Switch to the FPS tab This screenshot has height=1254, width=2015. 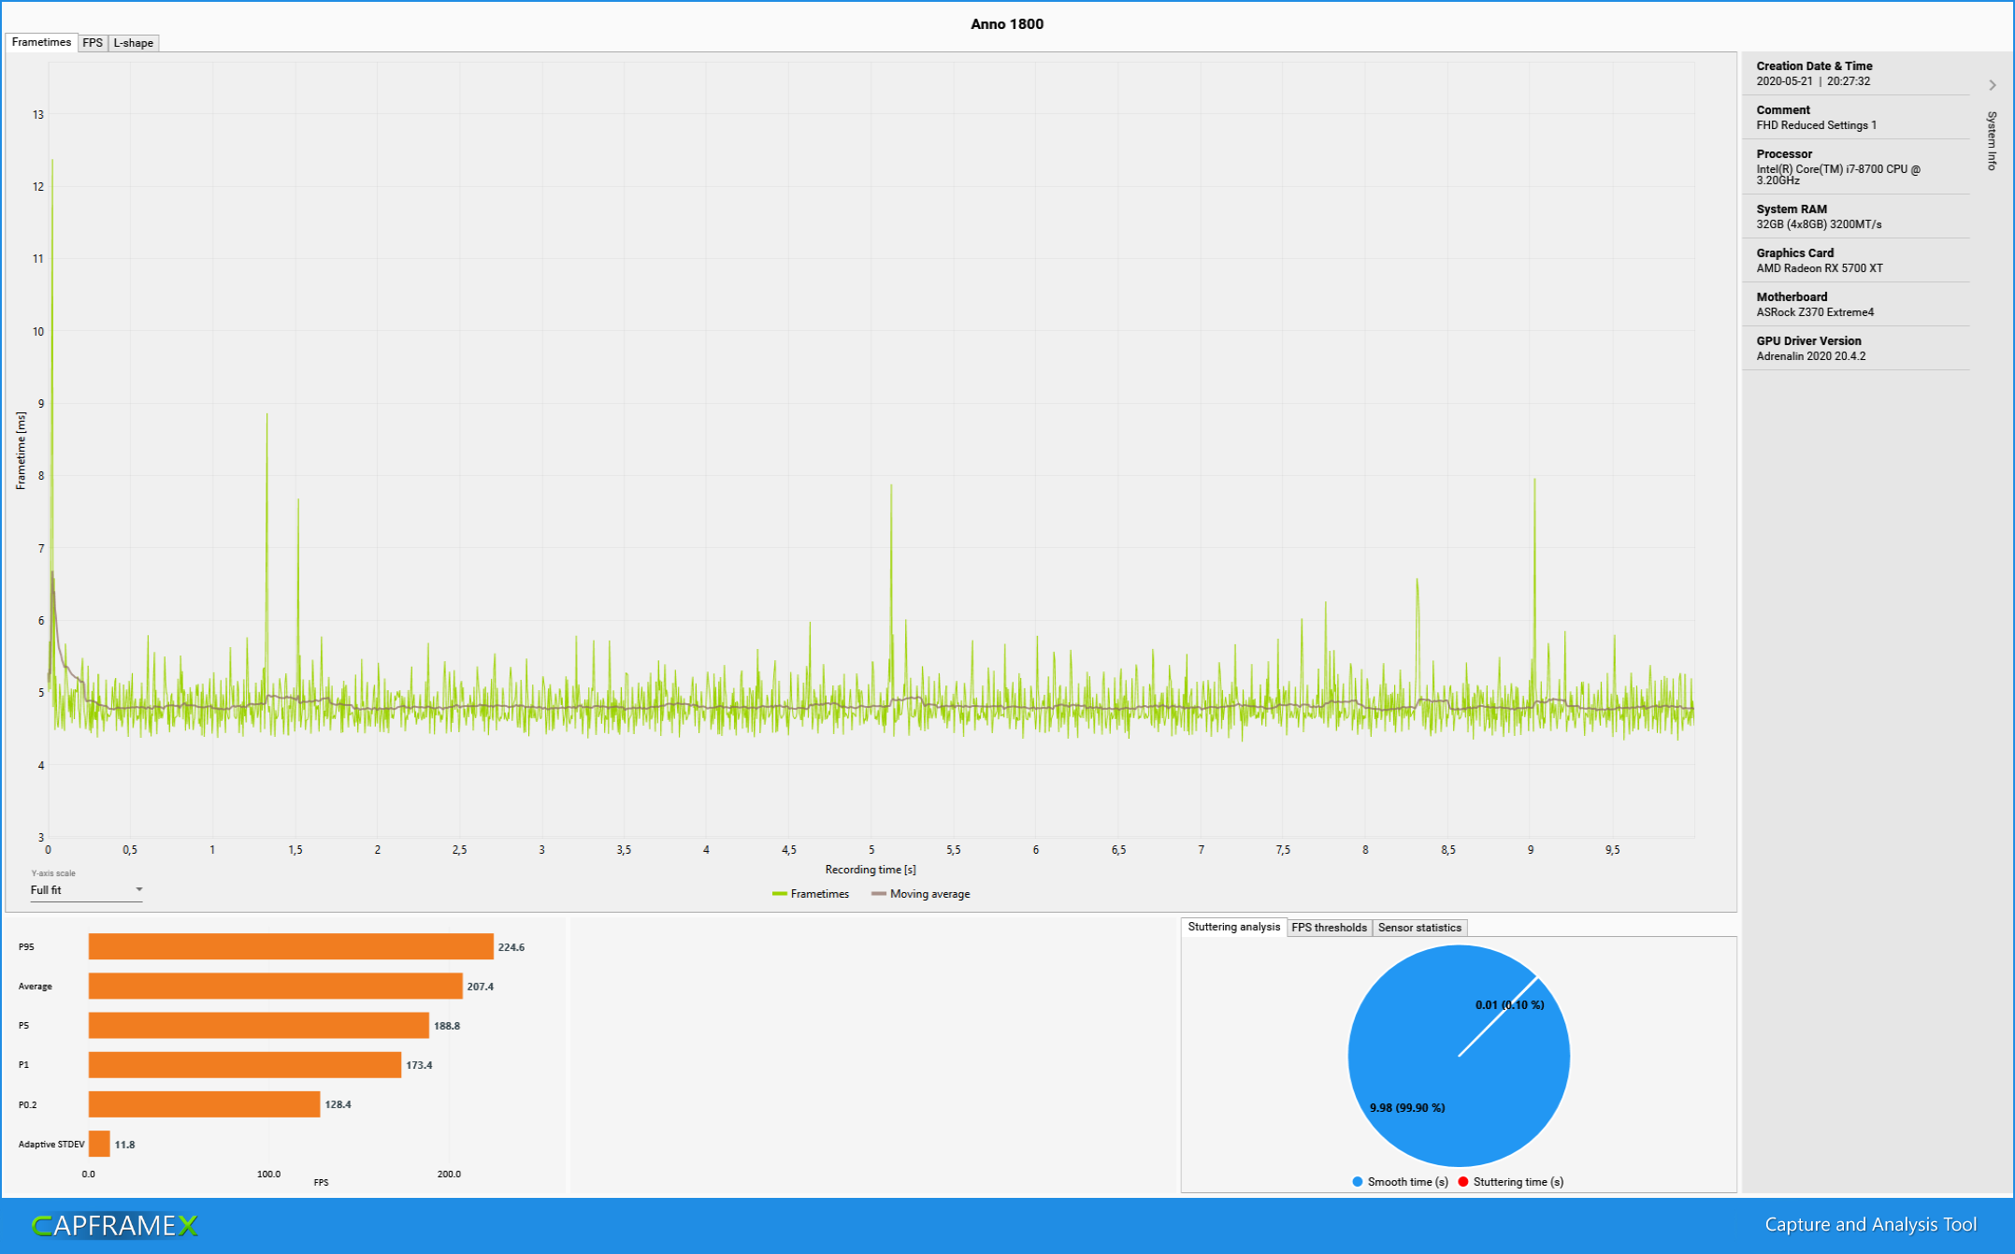coord(93,43)
